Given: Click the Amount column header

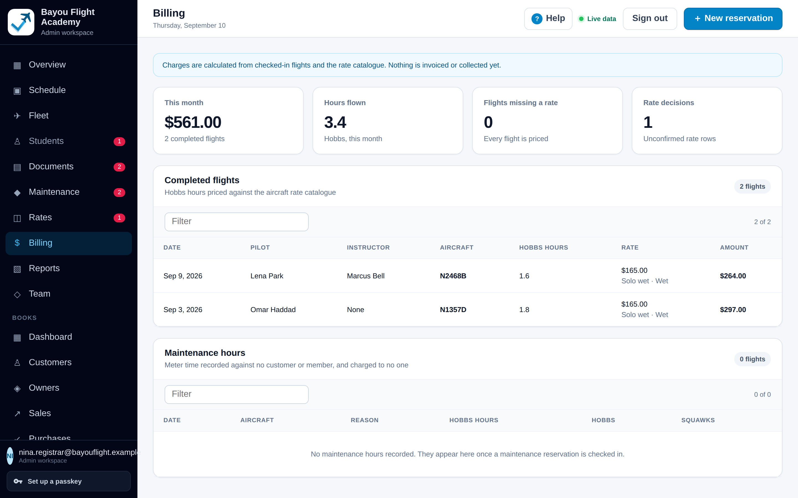Looking at the screenshot, I should [x=734, y=247].
